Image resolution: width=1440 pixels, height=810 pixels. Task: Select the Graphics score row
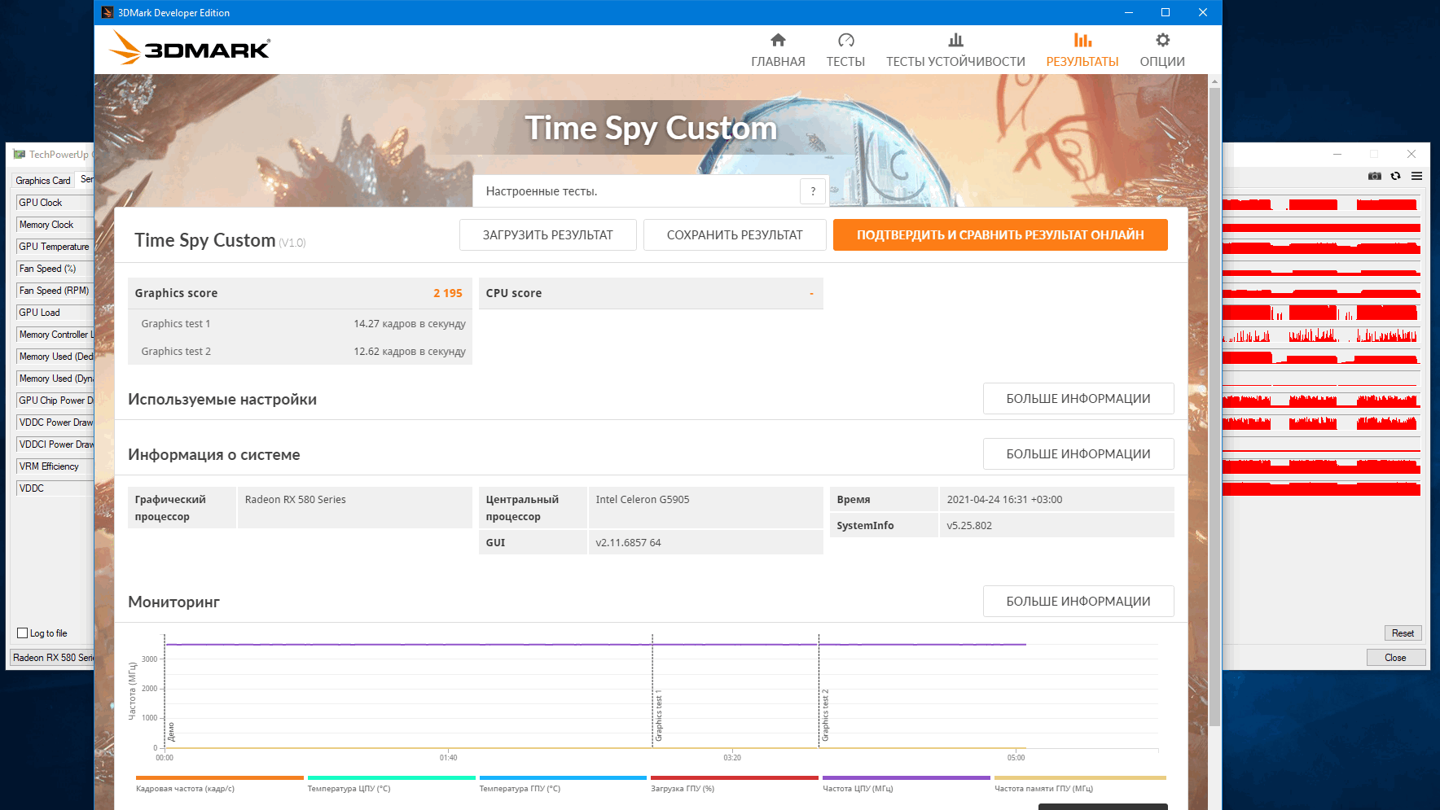pos(300,293)
